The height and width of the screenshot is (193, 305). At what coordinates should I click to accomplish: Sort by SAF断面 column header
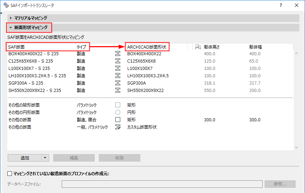[x=41, y=47]
